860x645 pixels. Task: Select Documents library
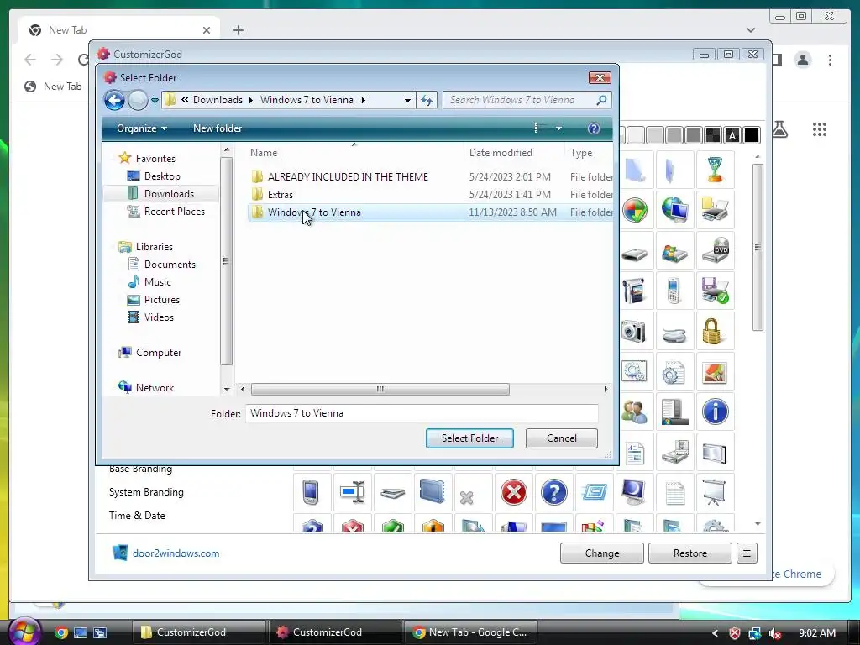pos(170,265)
